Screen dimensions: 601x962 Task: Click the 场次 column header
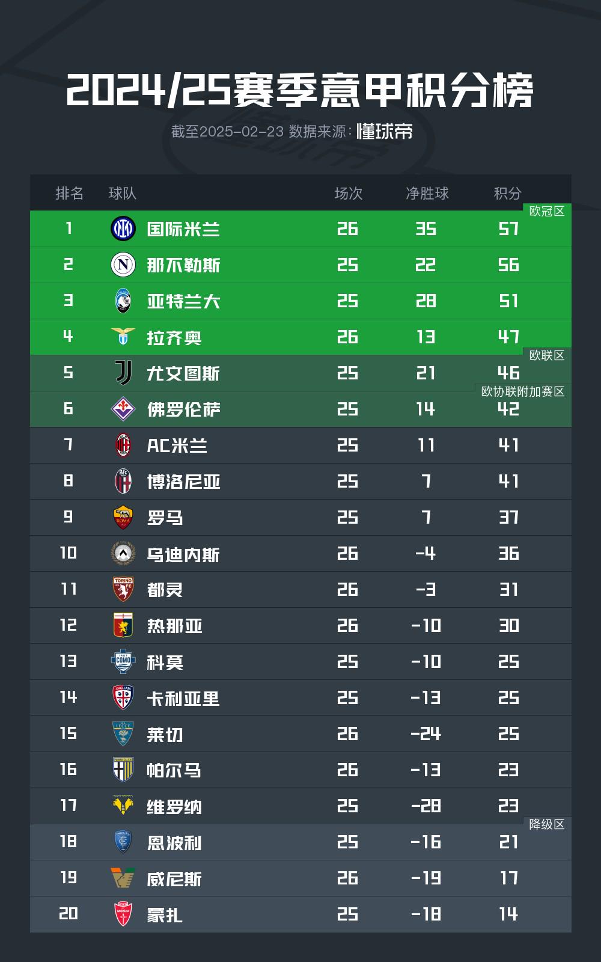point(349,193)
